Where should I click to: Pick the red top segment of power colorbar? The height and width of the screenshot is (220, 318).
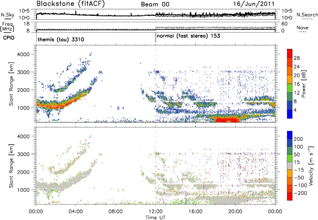coord(290,54)
